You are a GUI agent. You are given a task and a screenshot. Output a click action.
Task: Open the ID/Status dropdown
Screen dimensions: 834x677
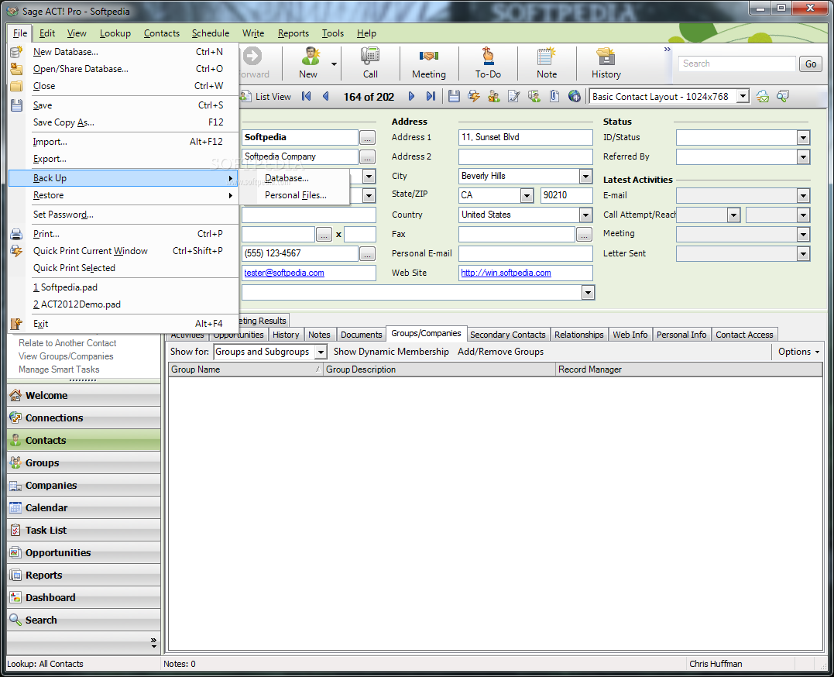point(803,138)
